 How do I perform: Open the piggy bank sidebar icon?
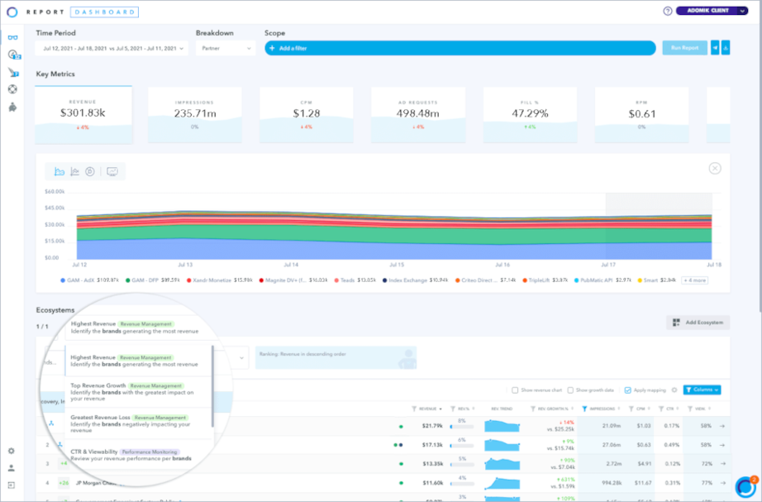12,107
